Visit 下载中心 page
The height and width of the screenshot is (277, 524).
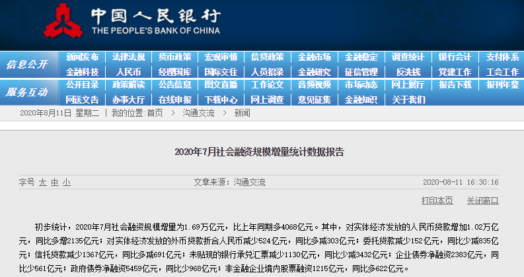221,100
